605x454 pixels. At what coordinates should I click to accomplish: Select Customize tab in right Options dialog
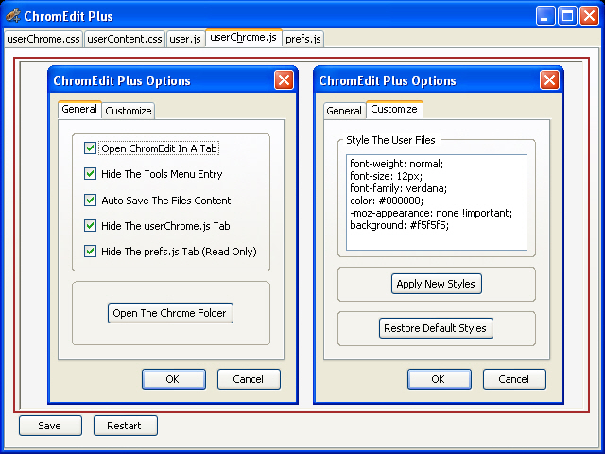coord(394,110)
